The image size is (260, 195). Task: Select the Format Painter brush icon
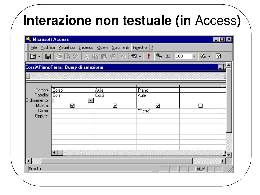coord(112,57)
